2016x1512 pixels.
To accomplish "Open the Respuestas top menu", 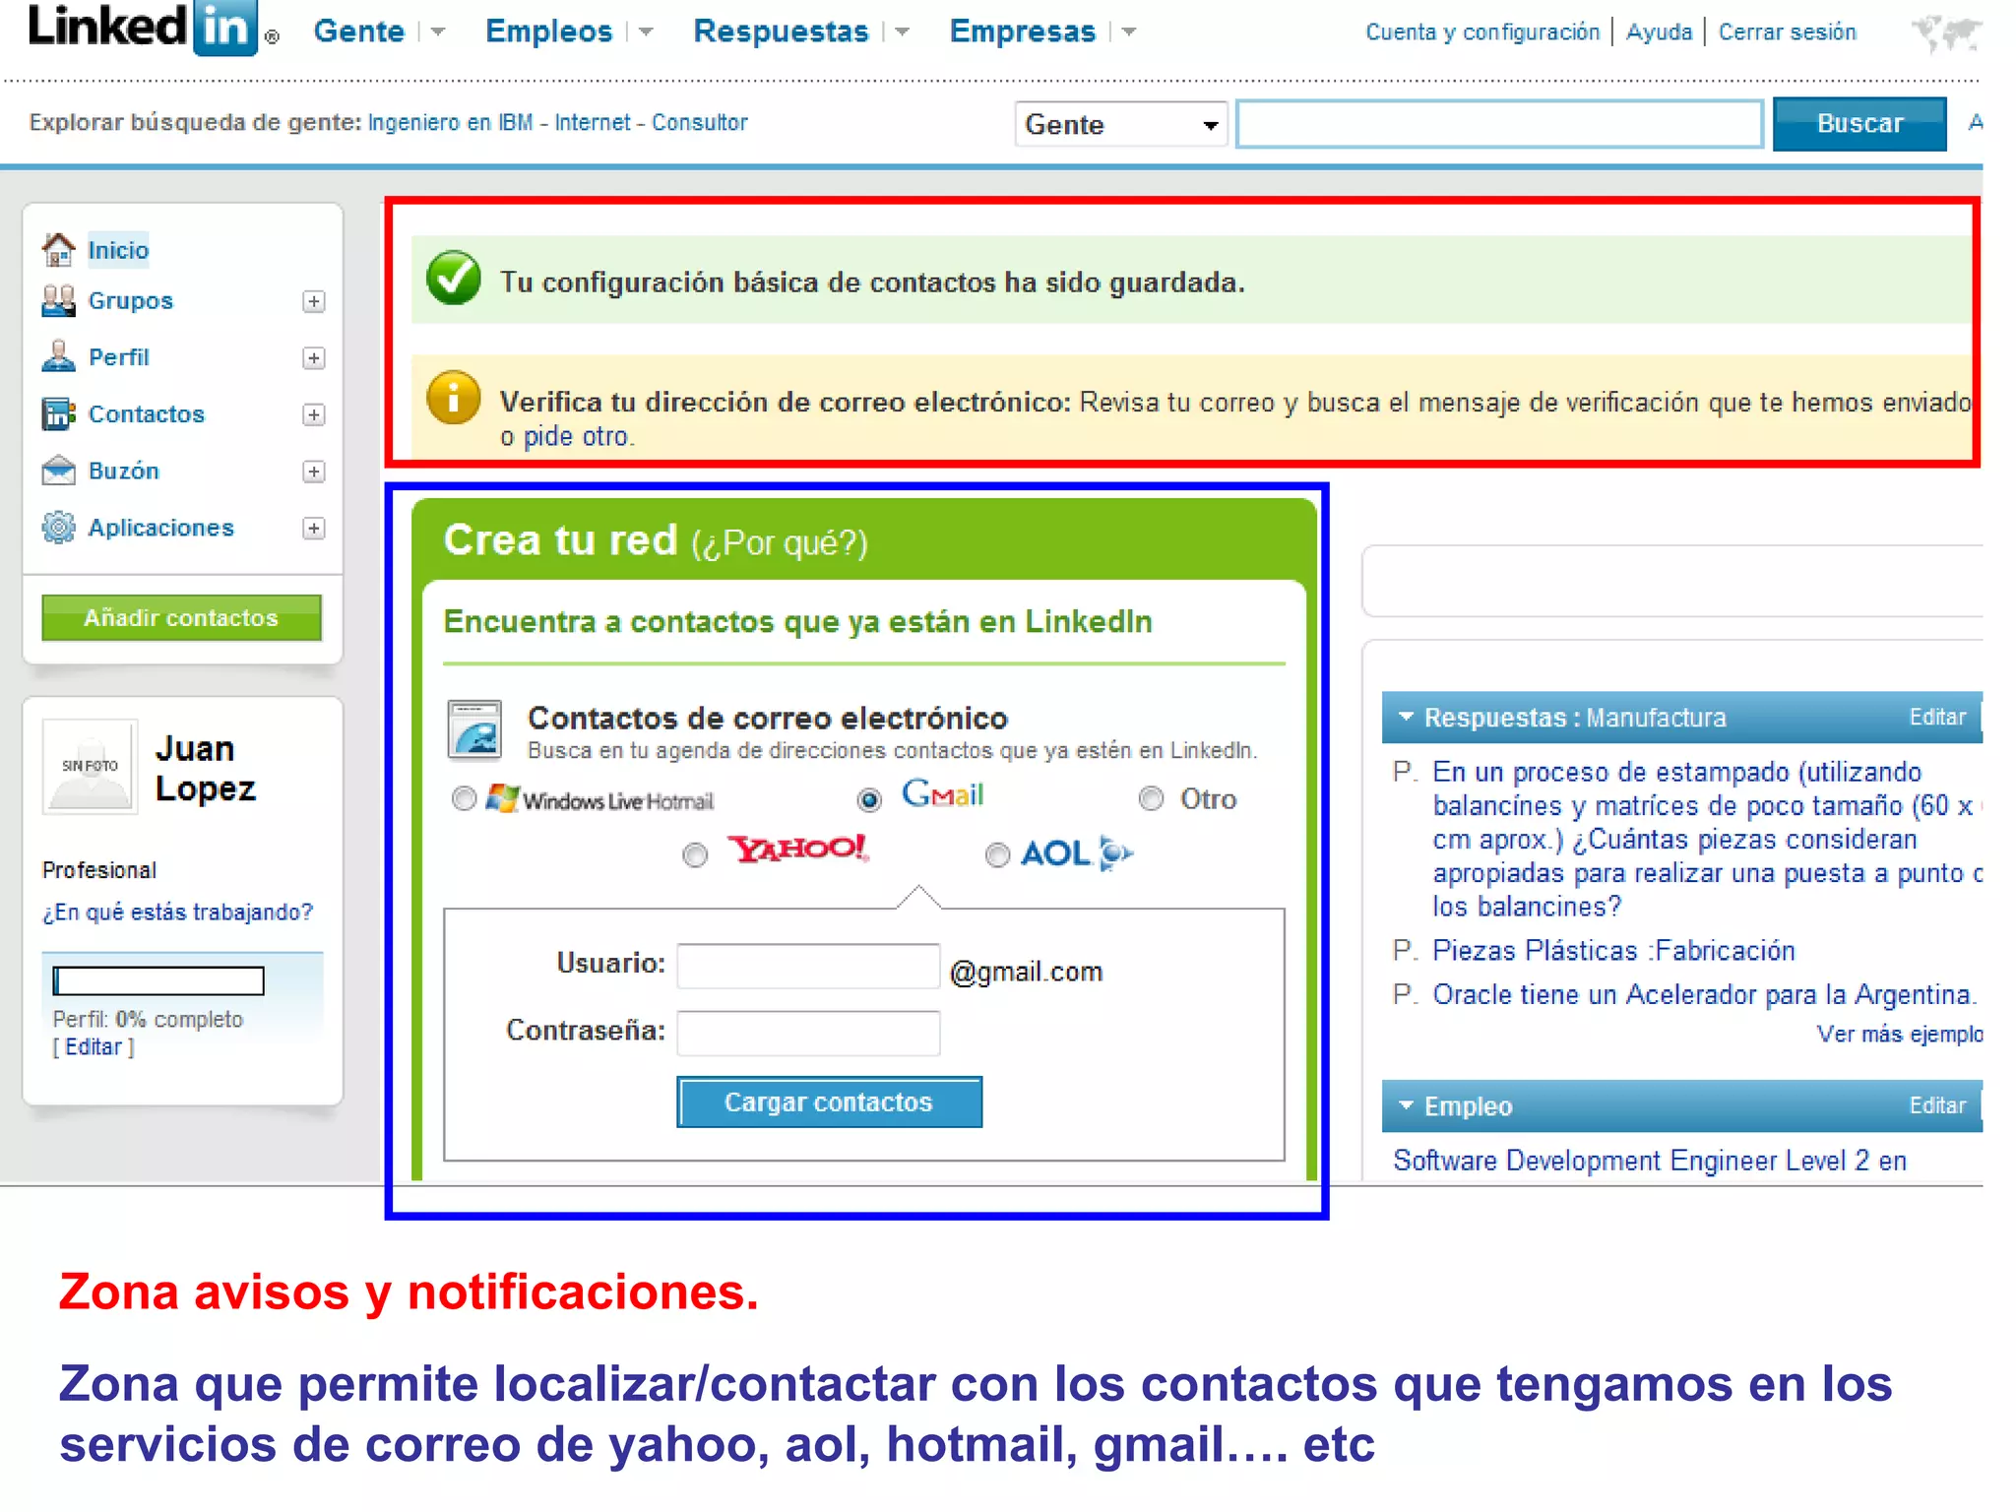I will pyautogui.click(x=781, y=31).
